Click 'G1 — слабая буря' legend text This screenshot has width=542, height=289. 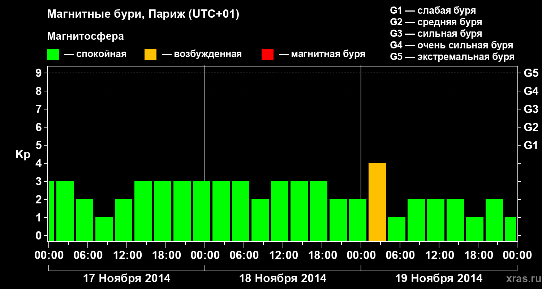pyautogui.click(x=433, y=10)
